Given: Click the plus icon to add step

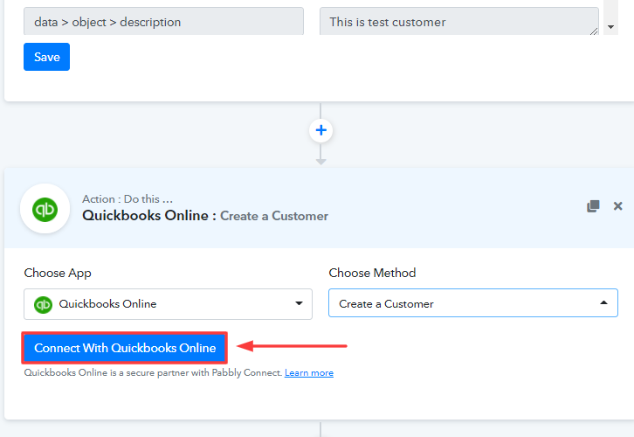Looking at the screenshot, I should 320,130.
